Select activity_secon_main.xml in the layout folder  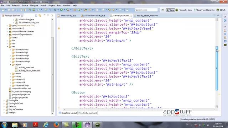coord(29,70)
